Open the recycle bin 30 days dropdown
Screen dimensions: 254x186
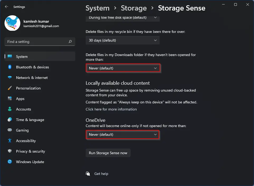click(x=123, y=40)
